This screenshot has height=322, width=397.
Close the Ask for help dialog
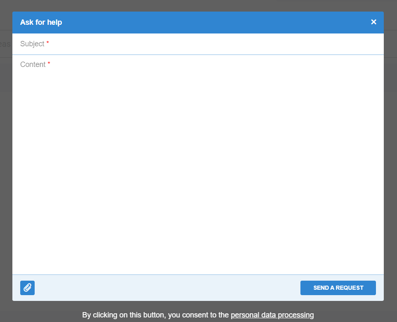(x=373, y=22)
